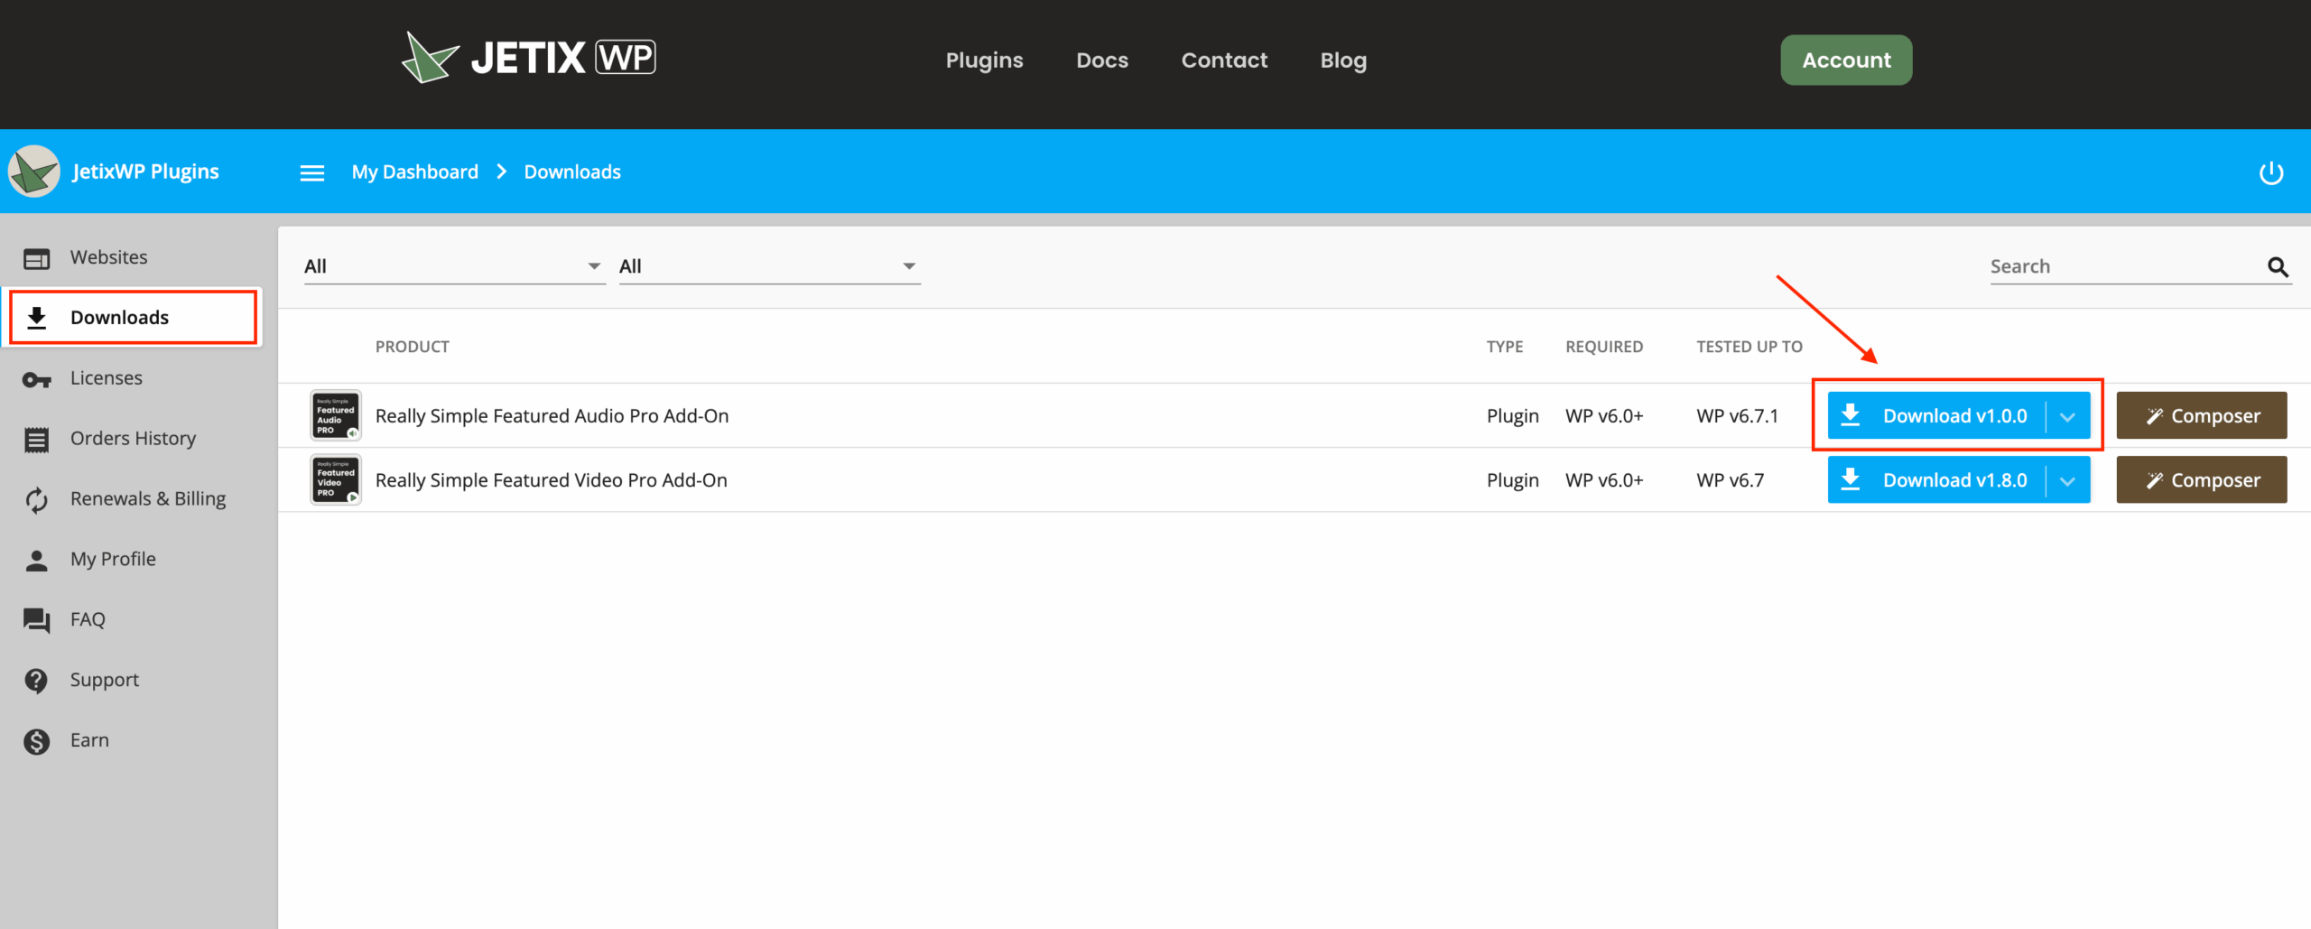Screen dimensions: 2311x929
Task: Click into the Search input field
Action: [x=2126, y=266]
